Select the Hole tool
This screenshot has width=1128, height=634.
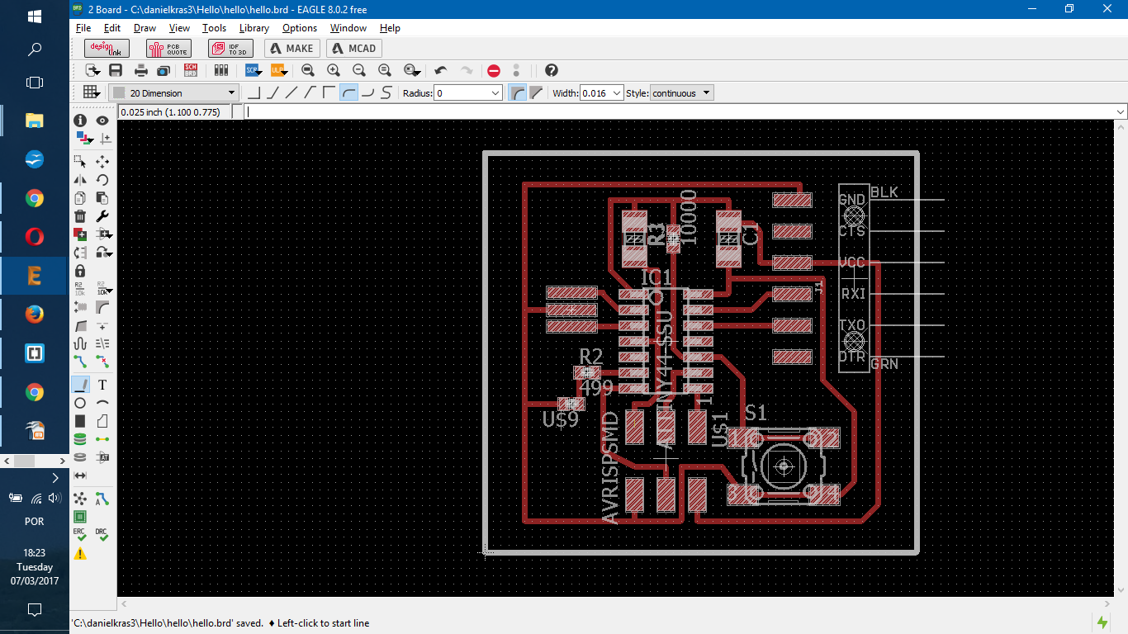80,457
